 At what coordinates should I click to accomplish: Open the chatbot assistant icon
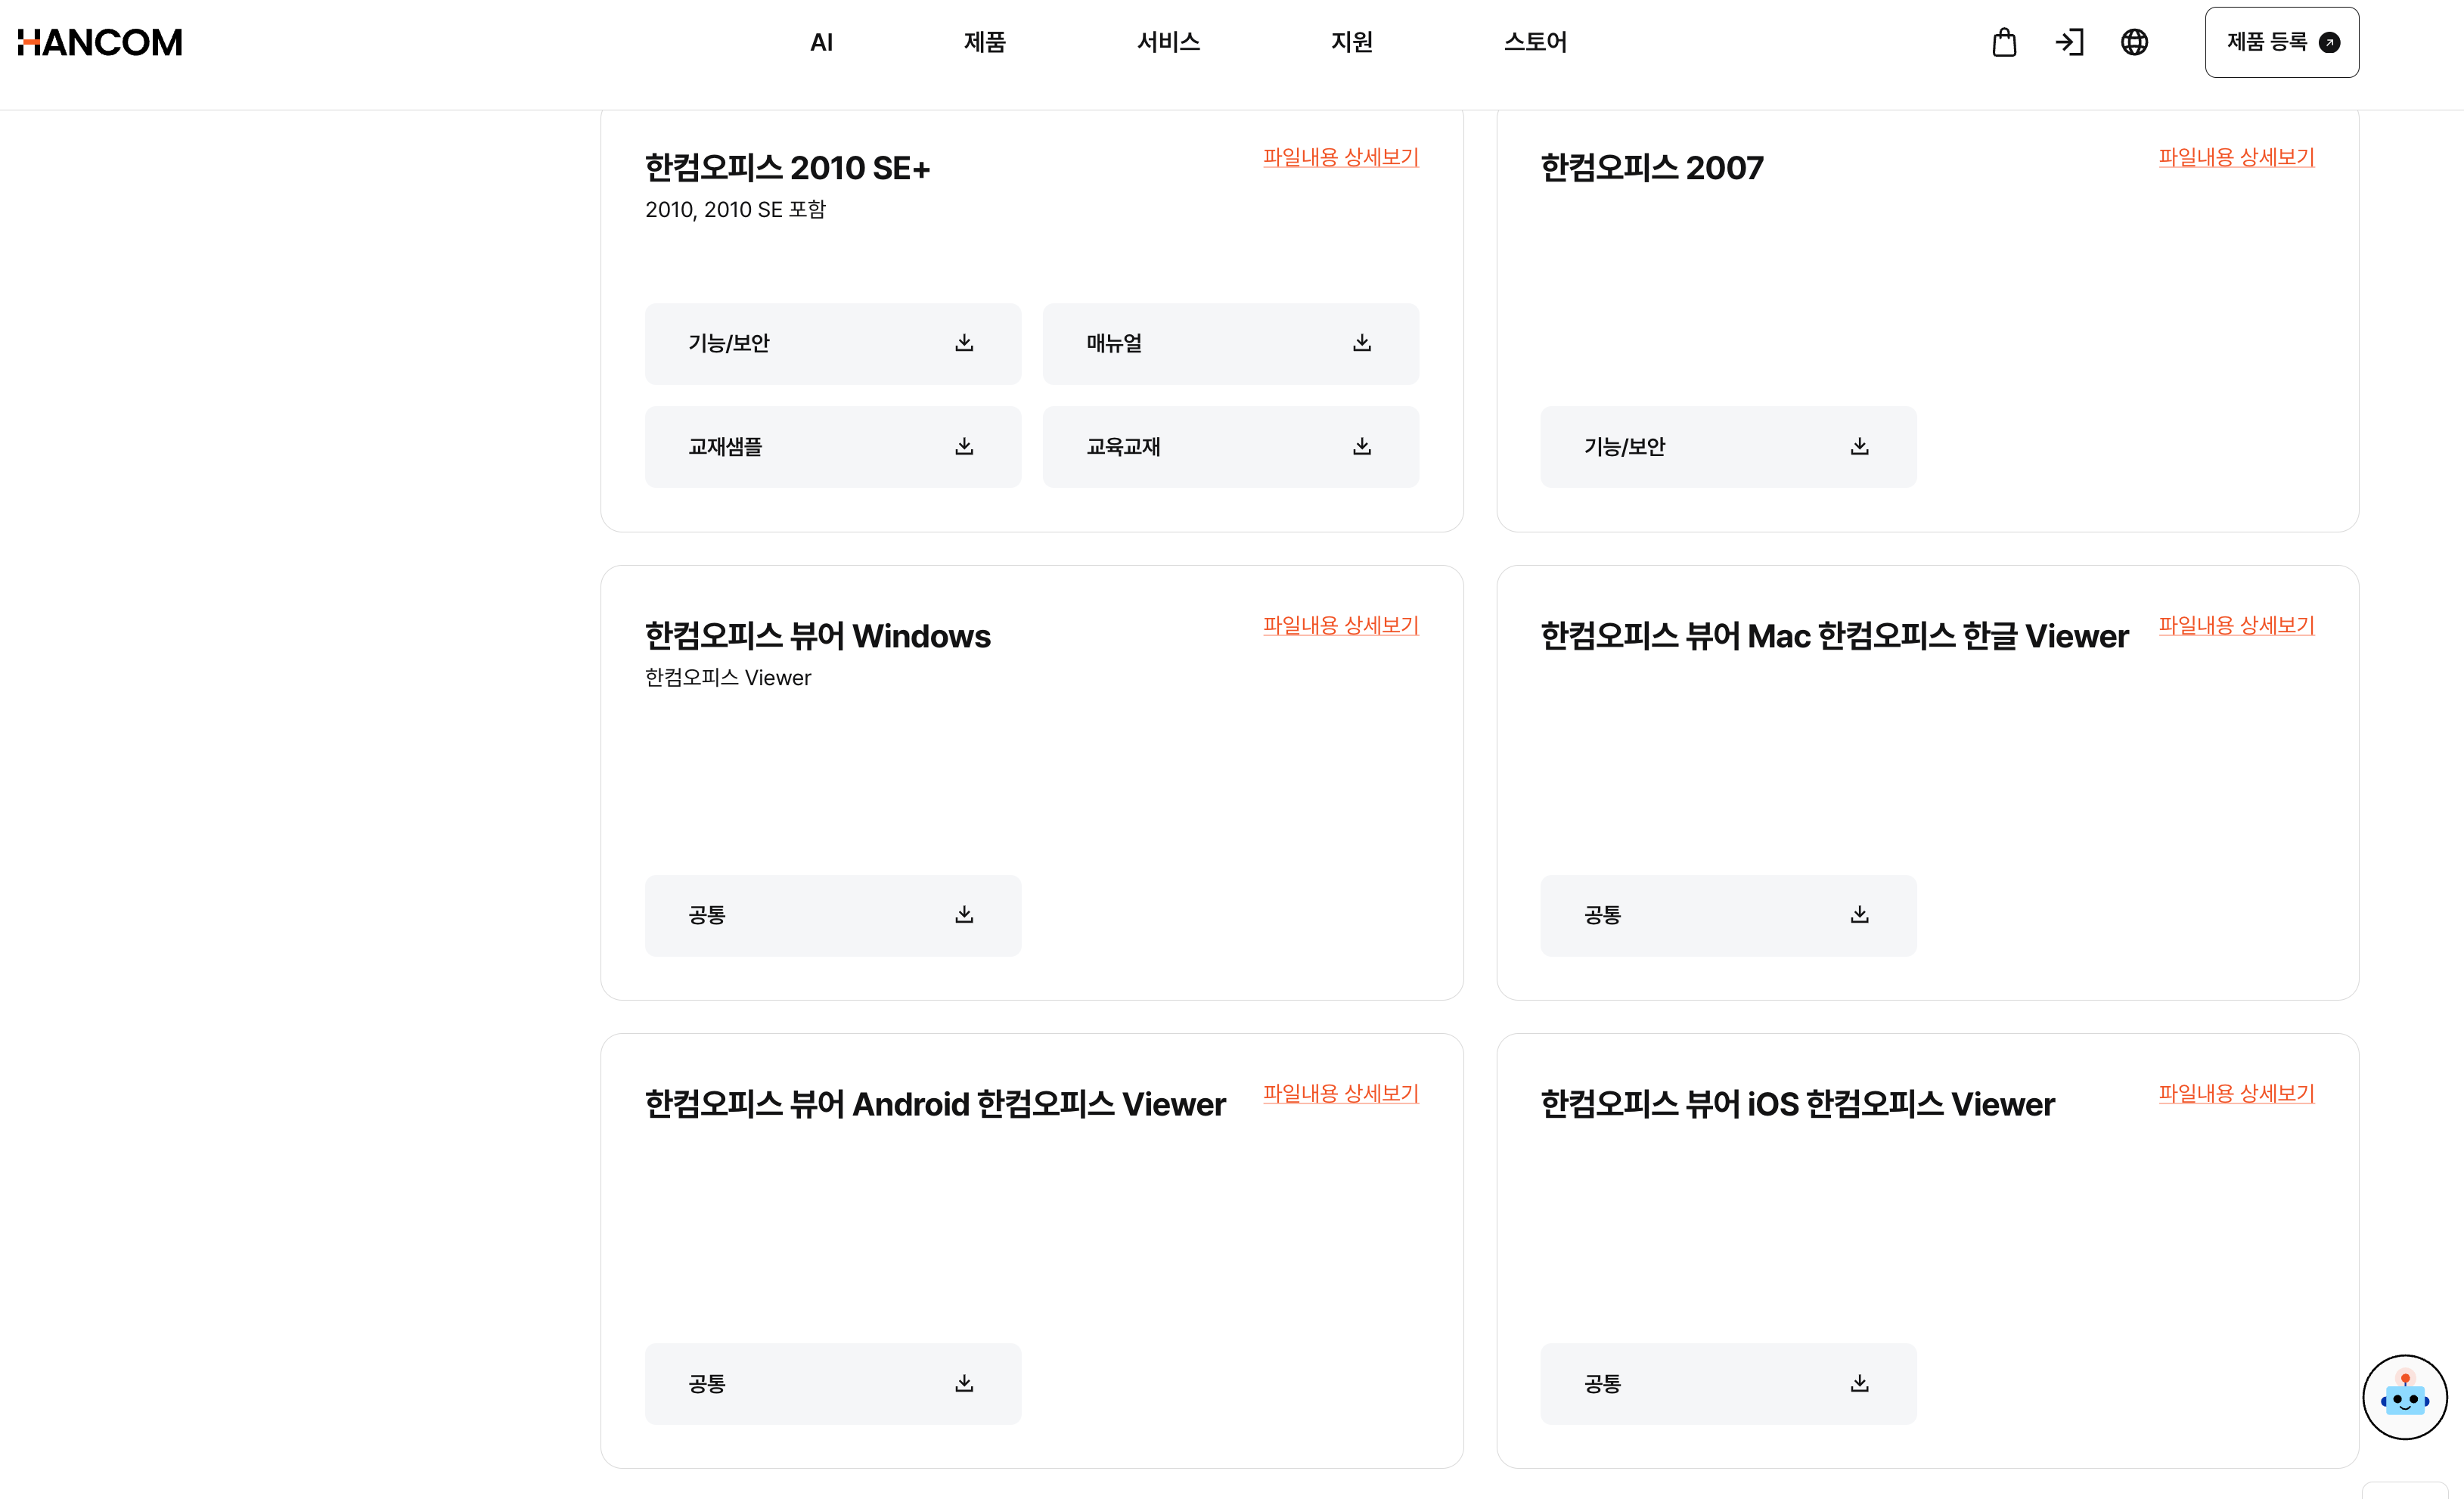[x=2404, y=1397]
